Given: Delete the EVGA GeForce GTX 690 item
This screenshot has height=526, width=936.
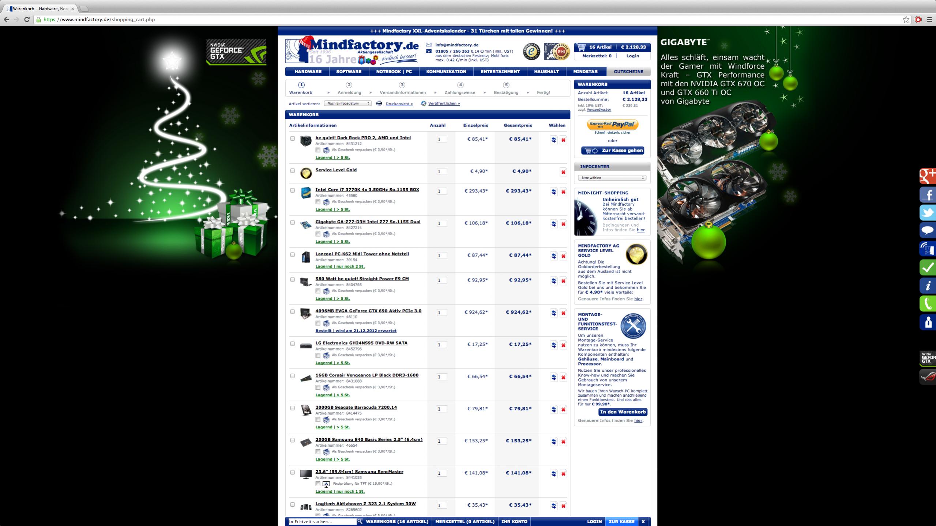Looking at the screenshot, I should click(x=563, y=313).
